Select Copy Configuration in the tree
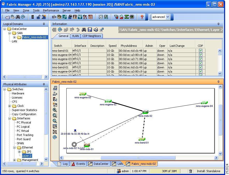This screenshot has height=175, width=229. [24, 114]
